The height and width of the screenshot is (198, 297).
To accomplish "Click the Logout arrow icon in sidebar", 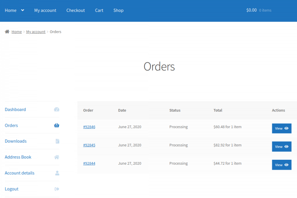I will pos(57,189).
